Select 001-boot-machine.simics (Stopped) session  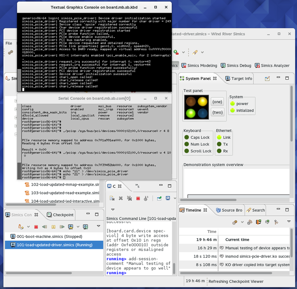coord(54,236)
